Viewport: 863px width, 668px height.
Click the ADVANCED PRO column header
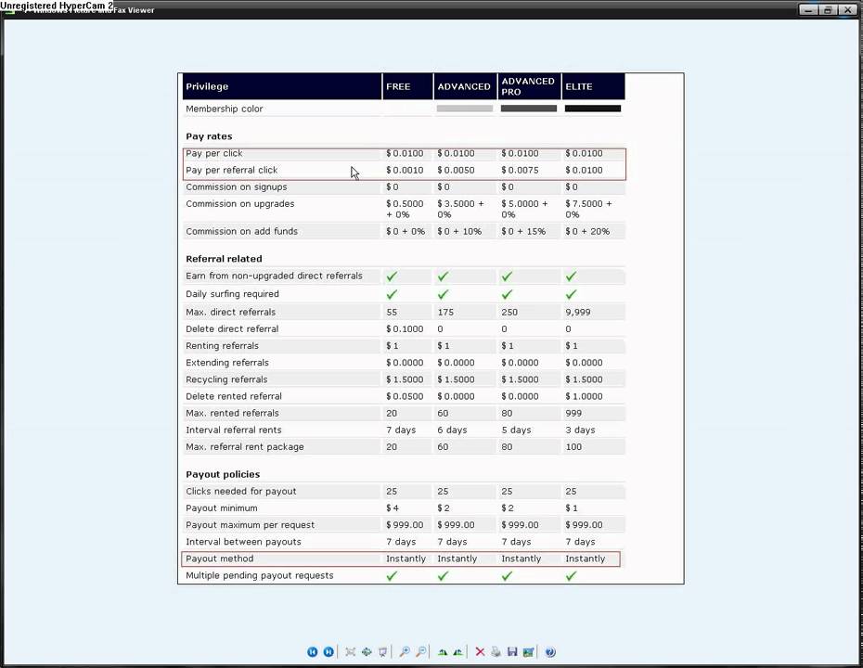528,86
